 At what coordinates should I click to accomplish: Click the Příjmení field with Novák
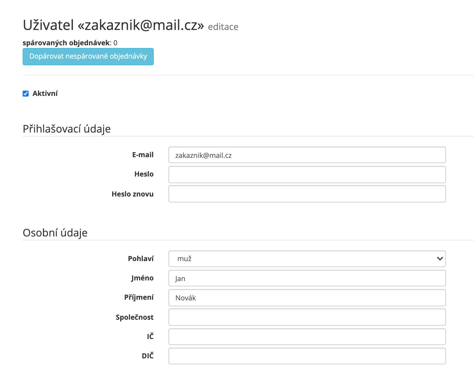307,298
